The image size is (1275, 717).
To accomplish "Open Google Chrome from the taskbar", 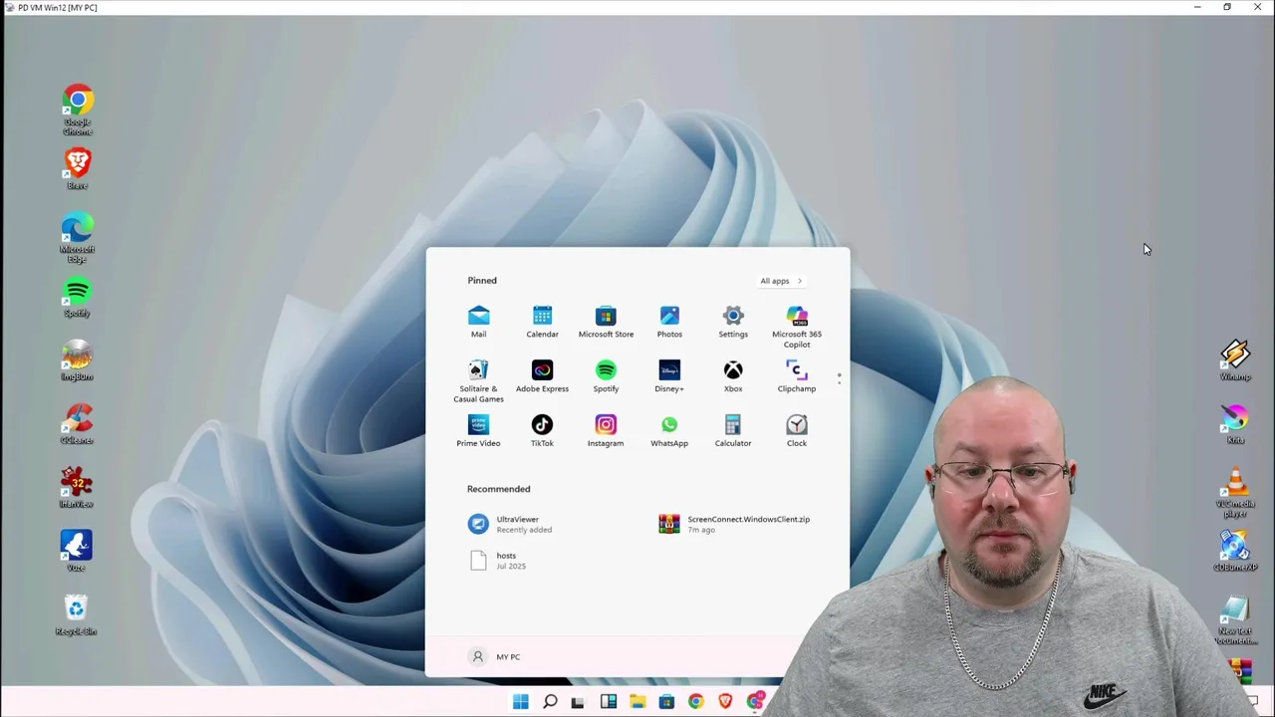I will [x=695, y=702].
